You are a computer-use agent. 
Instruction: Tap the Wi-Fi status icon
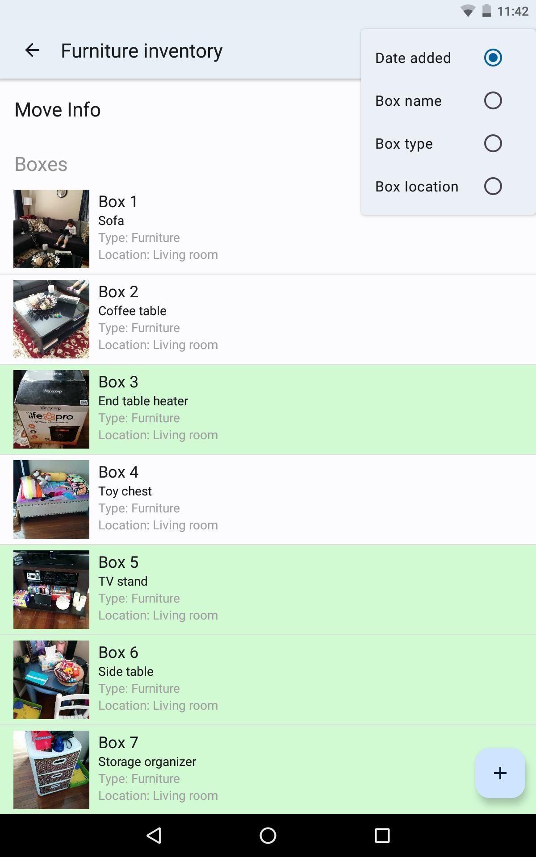click(468, 11)
